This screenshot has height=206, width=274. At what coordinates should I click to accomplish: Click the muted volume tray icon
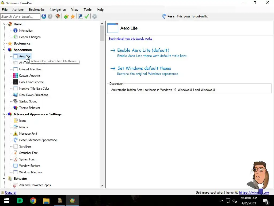click(234, 201)
